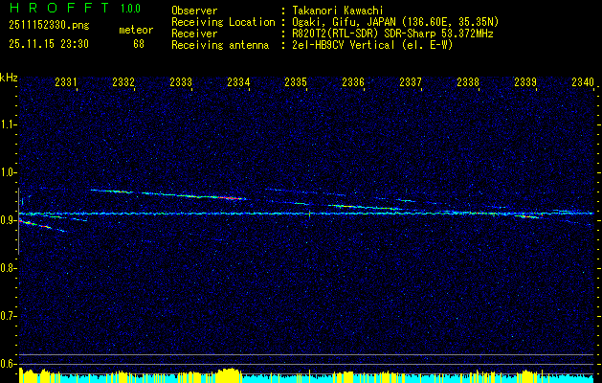
Task: Click the 2335 time marker
Action: coord(296,81)
